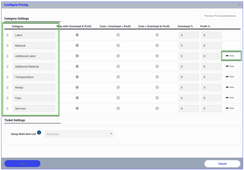Click the Overhead % column header
Image resolution: width=244 pixels, height=170 pixels.
(x=185, y=26)
